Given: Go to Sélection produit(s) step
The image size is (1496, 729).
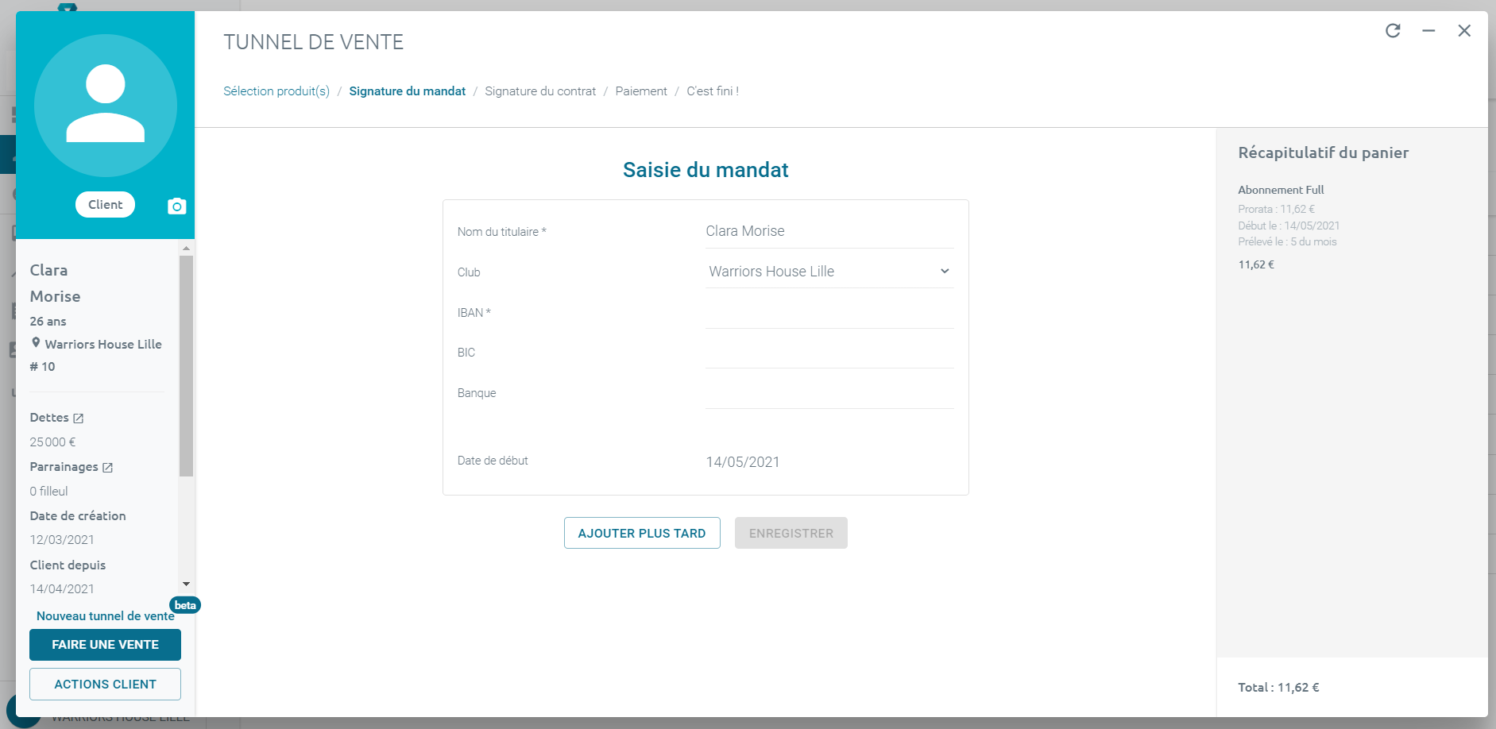Looking at the screenshot, I should tap(276, 91).
